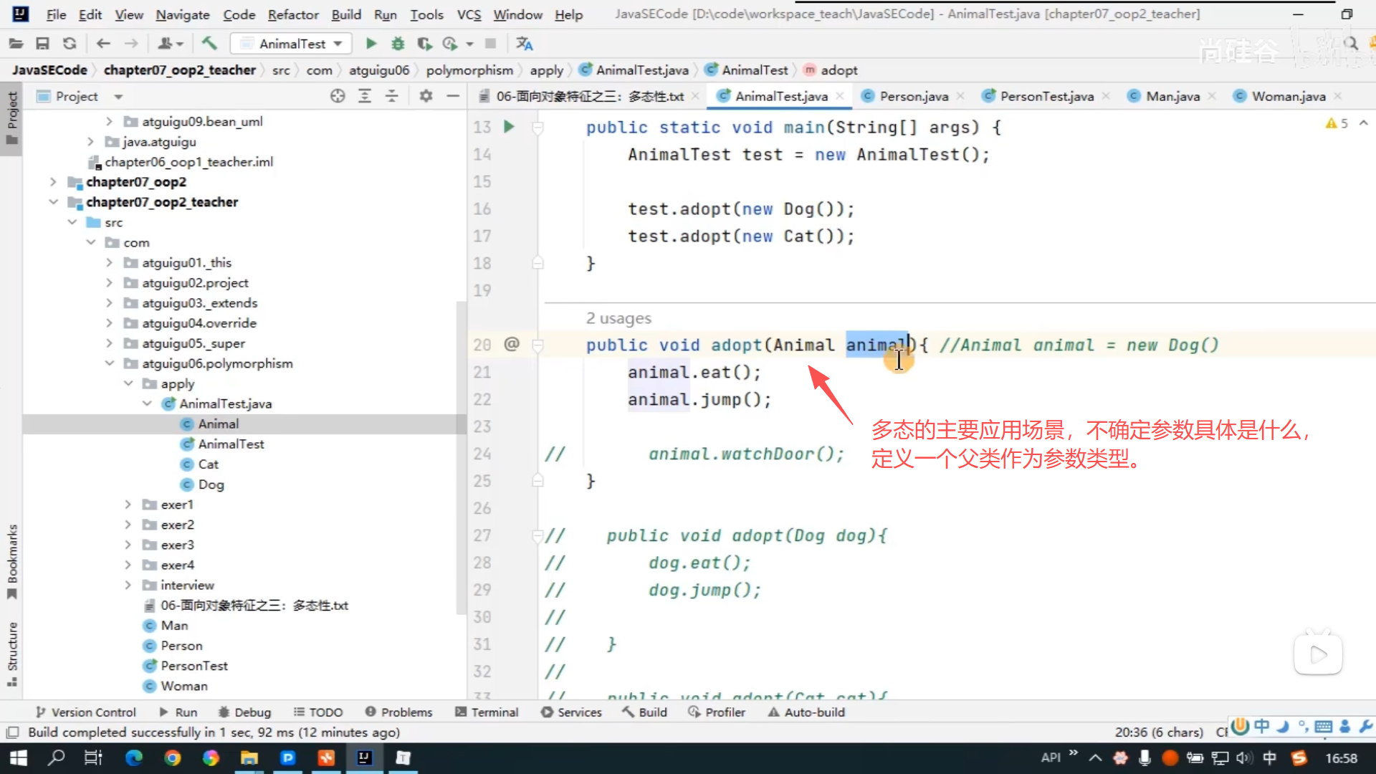The image size is (1376, 774).
Task: Select the Dog class in project tree
Action: (x=211, y=484)
